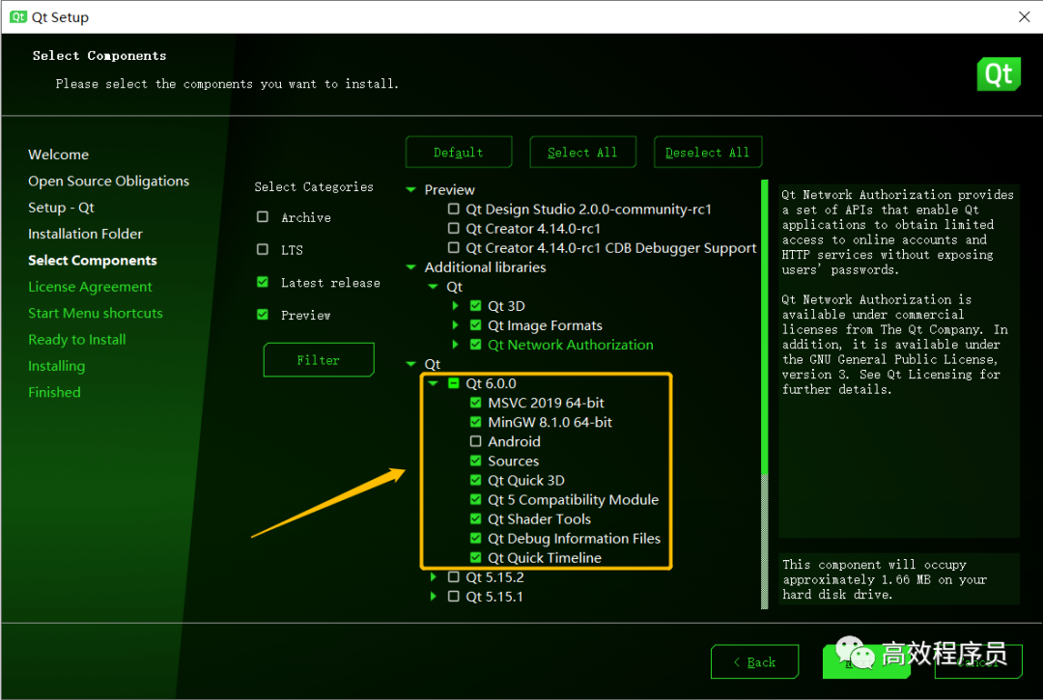Uncheck the Sources component
Viewport: 1043px width, 700px height.
pyautogui.click(x=475, y=460)
